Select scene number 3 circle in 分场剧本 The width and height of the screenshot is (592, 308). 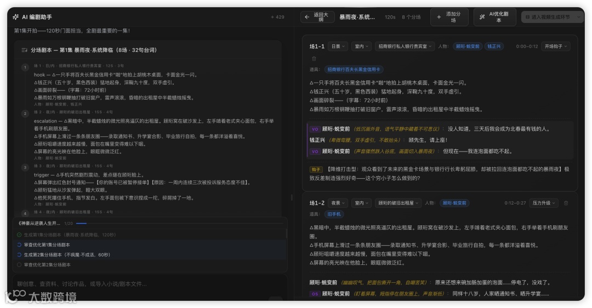pos(25,167)
